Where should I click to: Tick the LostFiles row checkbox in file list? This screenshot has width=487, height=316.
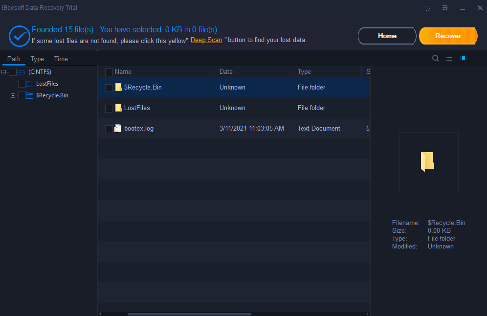[109, 109]
